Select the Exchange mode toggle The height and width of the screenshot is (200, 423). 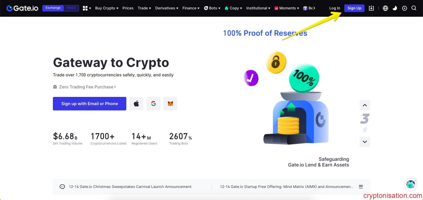pyautogui.click(x=53, y=8)
